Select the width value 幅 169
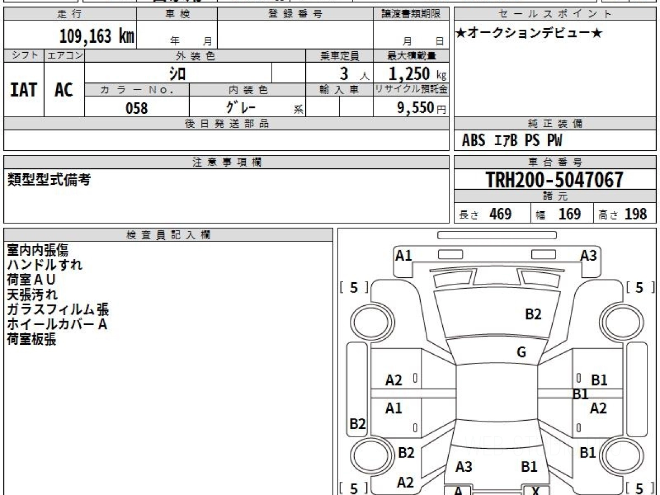 (x=559, y=214)
